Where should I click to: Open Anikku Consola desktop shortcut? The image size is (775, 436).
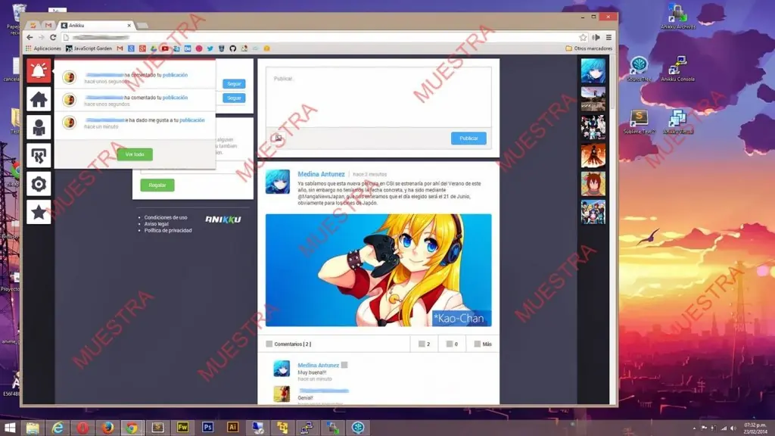pos(677,68)
